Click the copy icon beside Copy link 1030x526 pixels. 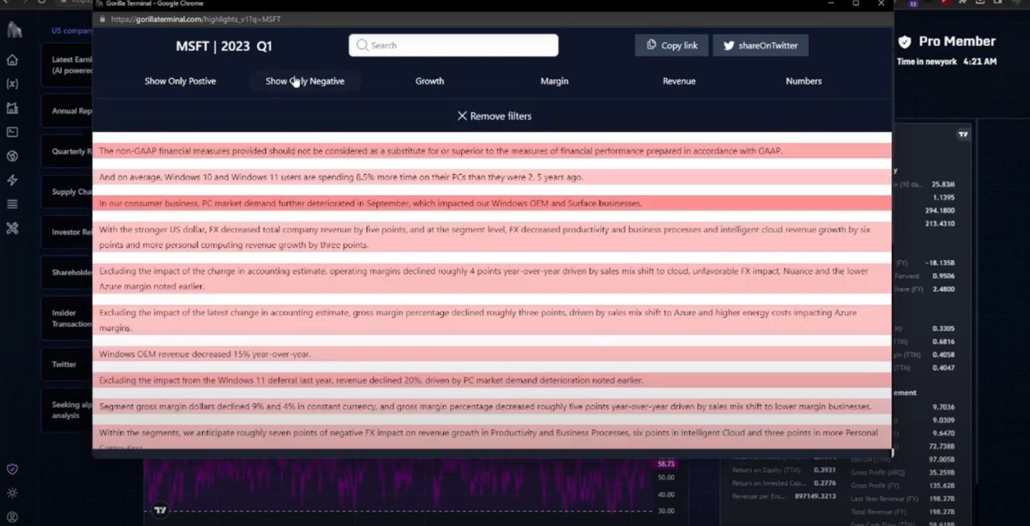coord(651,45)
